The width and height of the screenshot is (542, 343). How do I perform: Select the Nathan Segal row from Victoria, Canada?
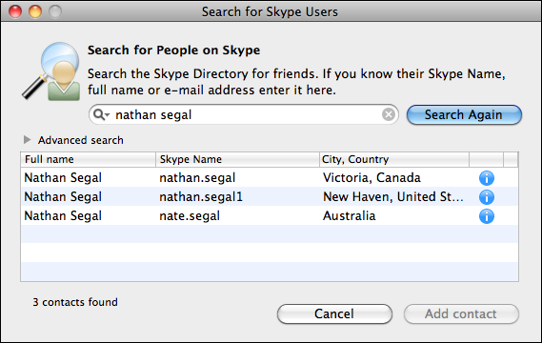coord(270,178)
